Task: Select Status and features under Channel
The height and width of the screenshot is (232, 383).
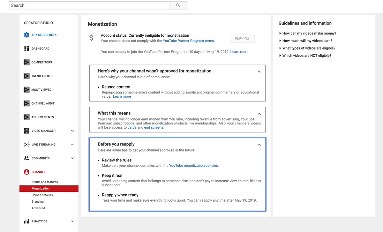Action: click(x=45, y=182)
